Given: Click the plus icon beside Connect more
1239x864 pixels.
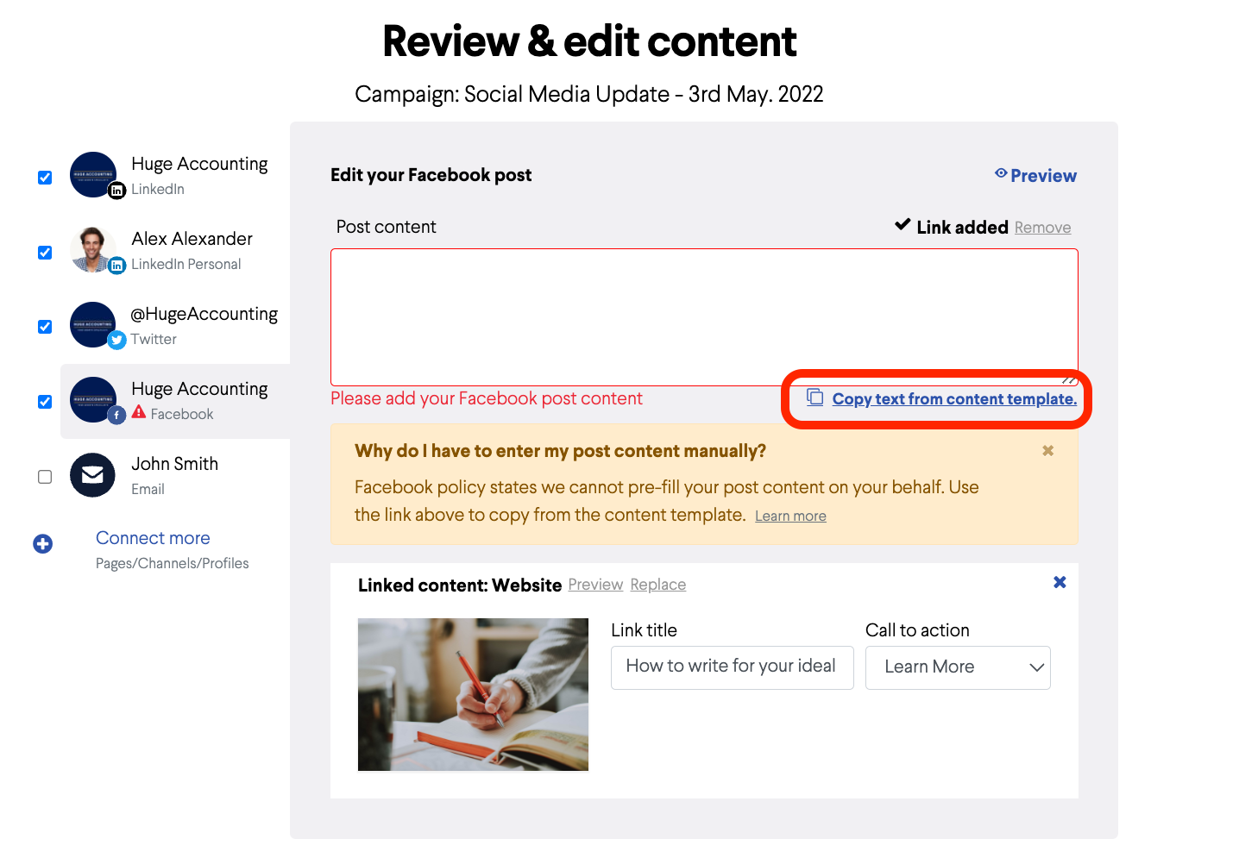Looking at the screenshot, I should (43, 543).
